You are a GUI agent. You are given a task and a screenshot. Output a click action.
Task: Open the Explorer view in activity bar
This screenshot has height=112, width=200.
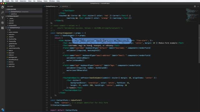[2, 7]
